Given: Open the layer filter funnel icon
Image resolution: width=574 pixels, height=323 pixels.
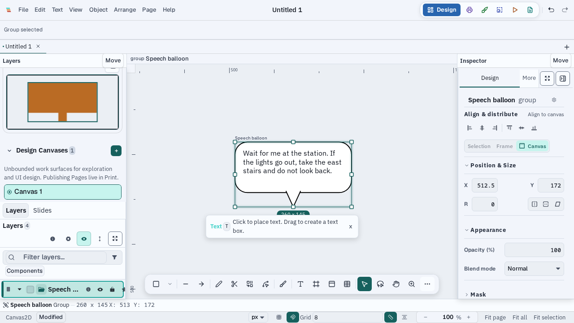Looking at the screenshot, I should tap(115, 257).
